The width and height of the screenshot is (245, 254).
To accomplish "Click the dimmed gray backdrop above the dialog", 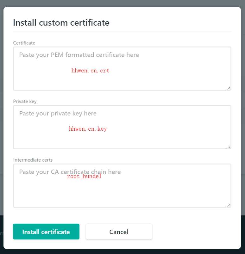I will tap(123, 3).
